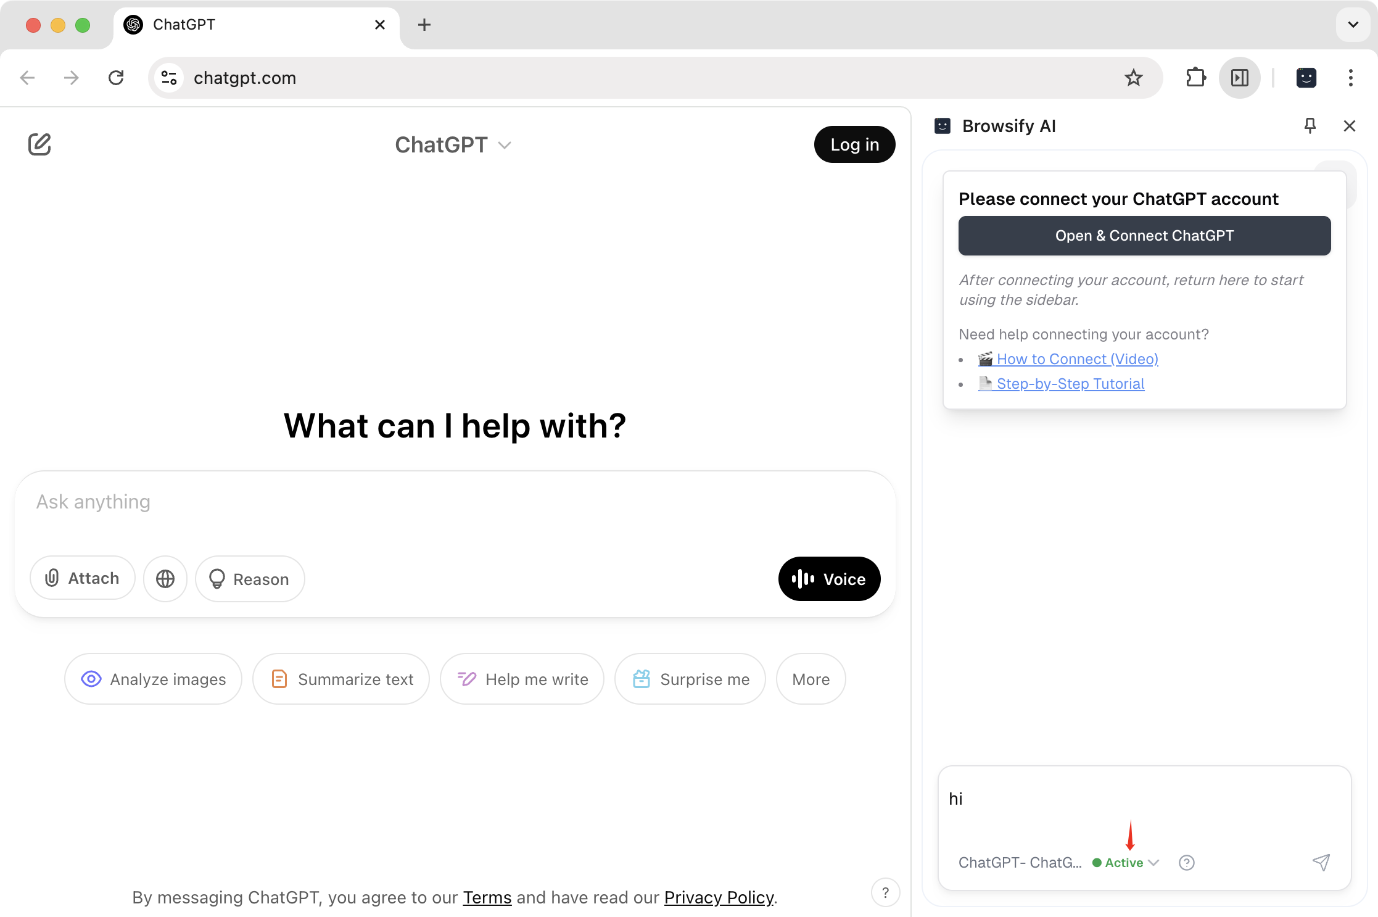This screenshot has height=917, width=1378.
Task: Open the Step-by-Step Tutorial link
Action: click(x=1061, y=383)
